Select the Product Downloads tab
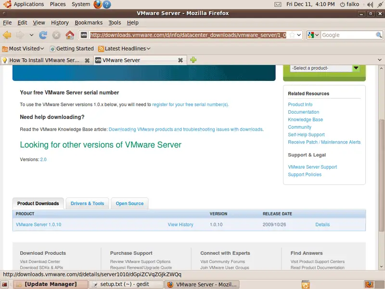Screen dimensions: 385x289 click(38, 203)
